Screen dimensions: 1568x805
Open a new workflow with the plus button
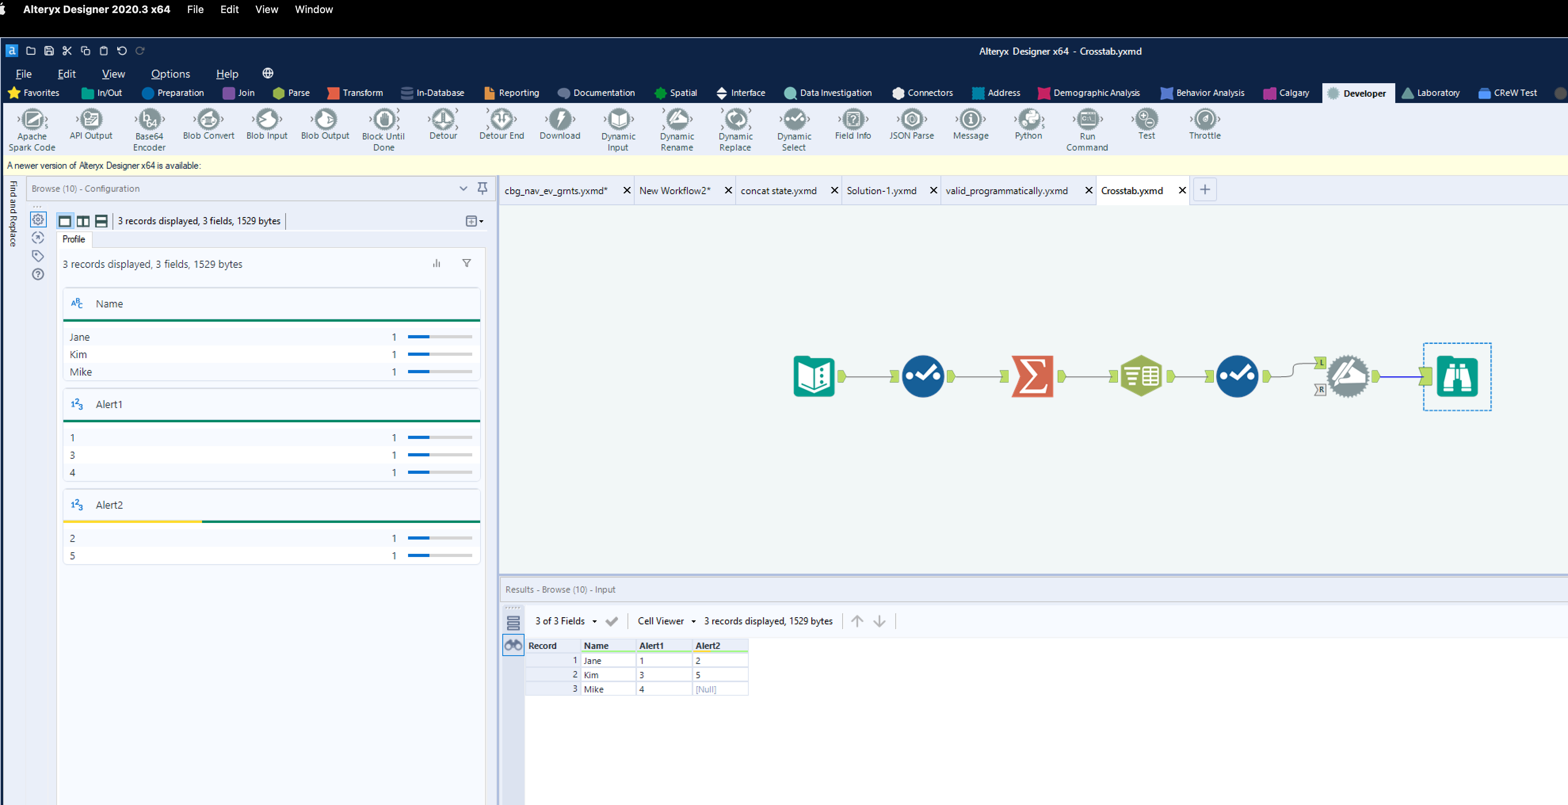1205,189
